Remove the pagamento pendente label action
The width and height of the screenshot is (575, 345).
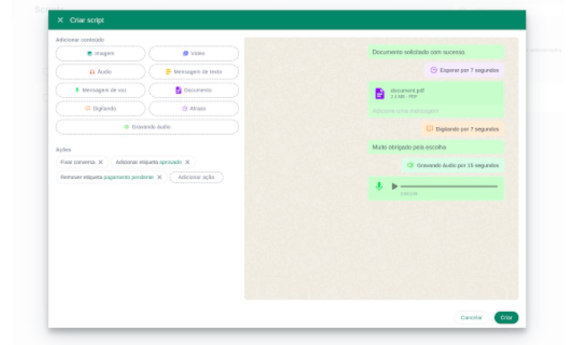click(x=159, y=177)
